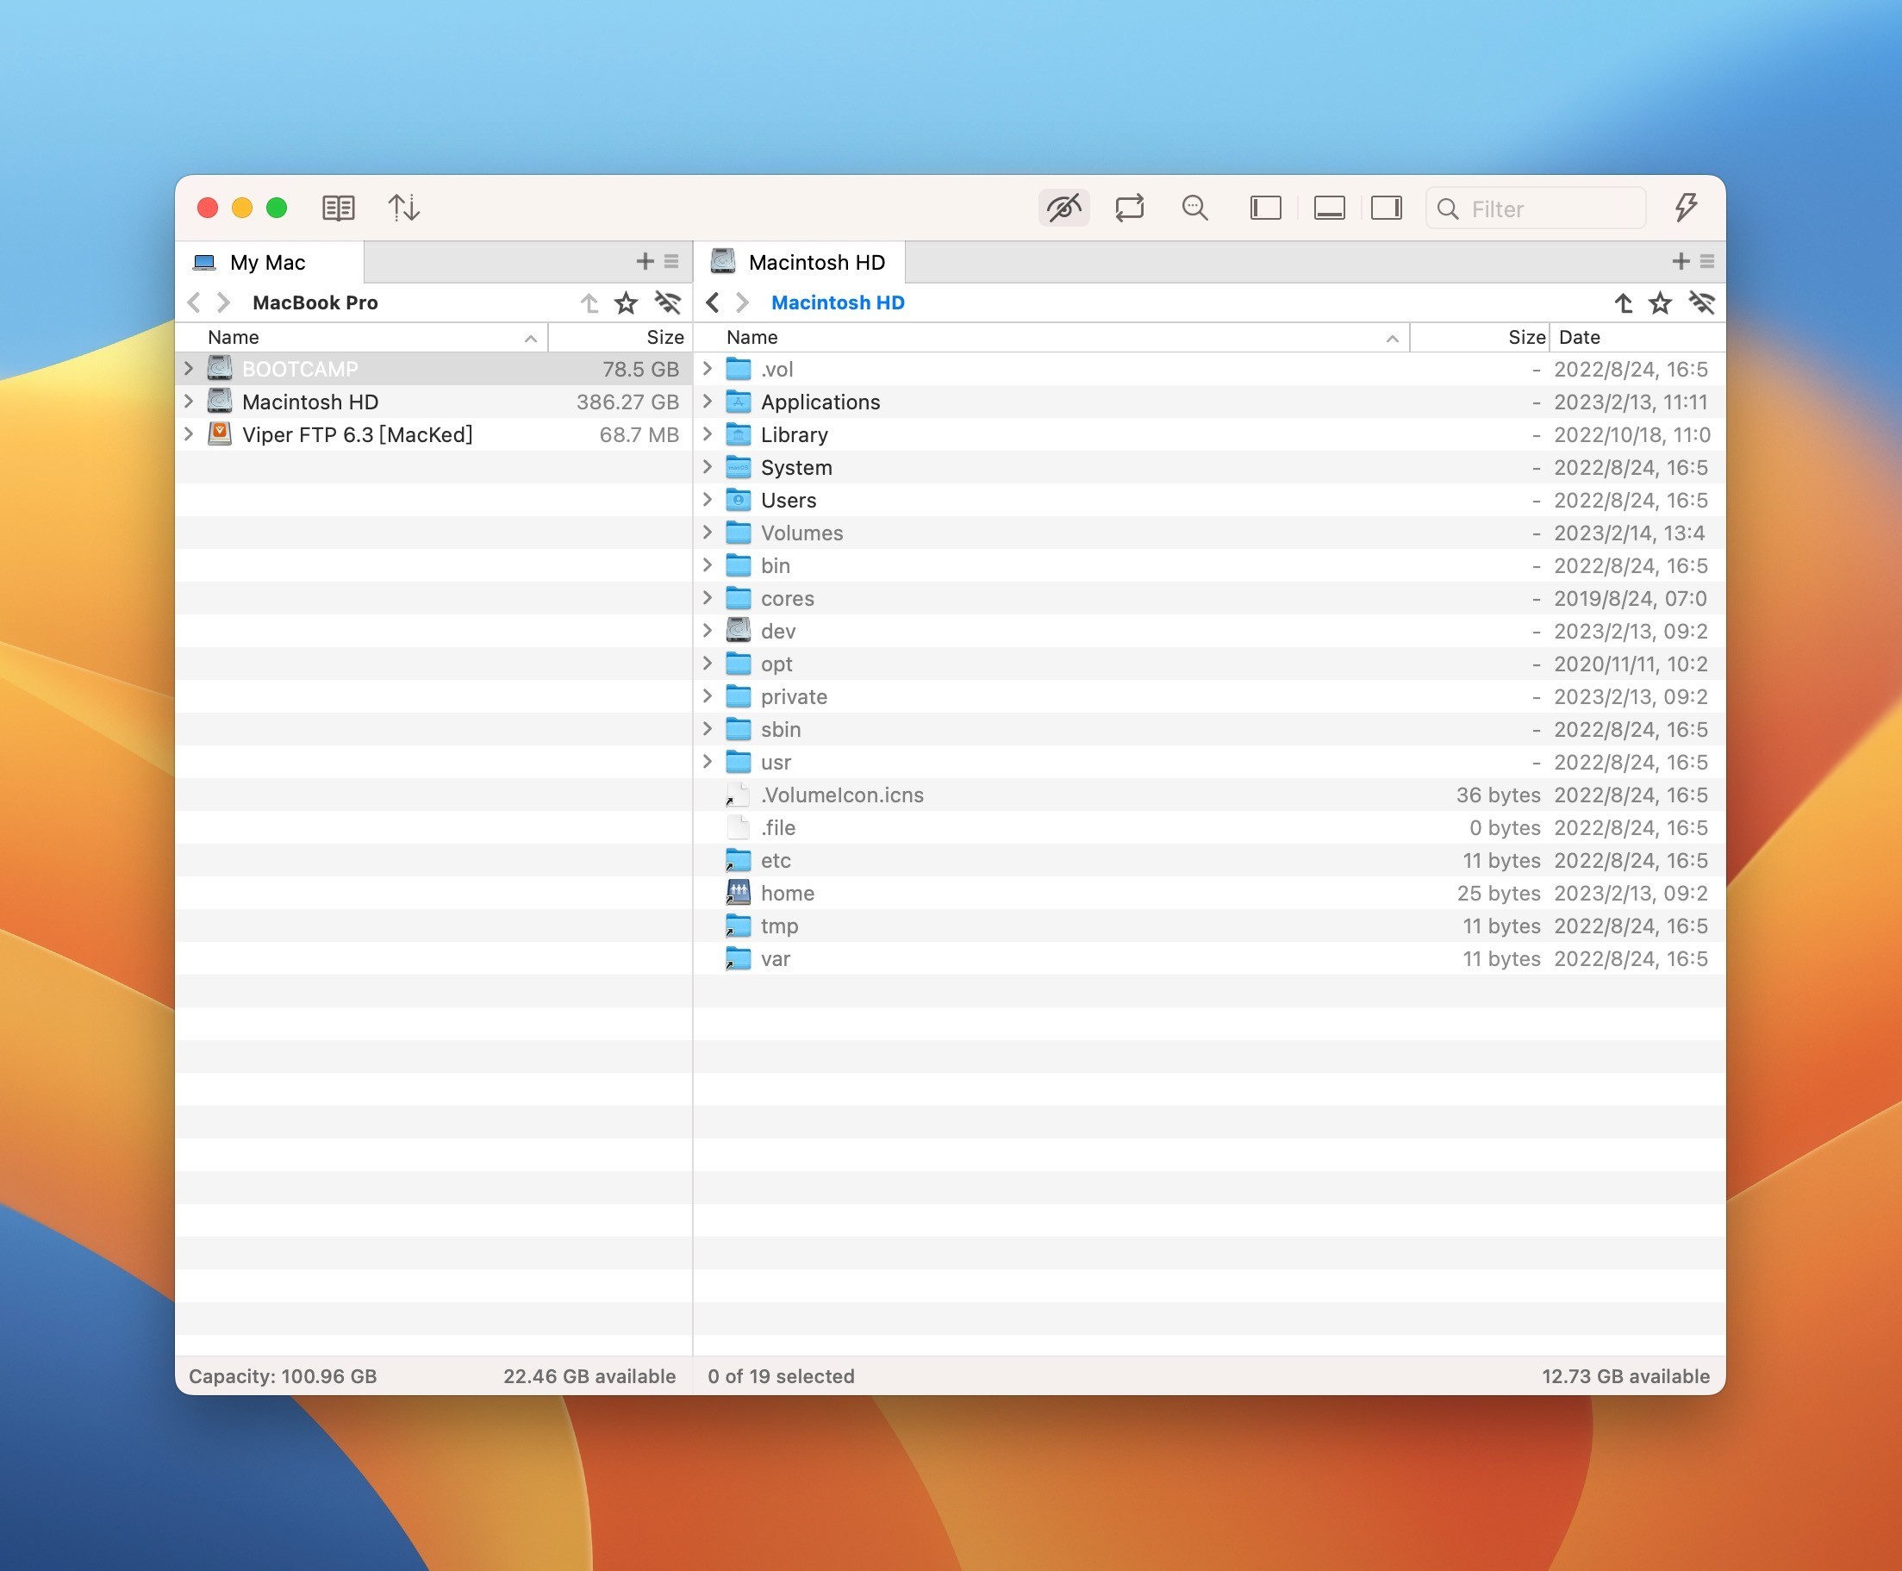Open the search magnifier tool in toolbar
1902x1571 pixels.
tap(1194, 209)
